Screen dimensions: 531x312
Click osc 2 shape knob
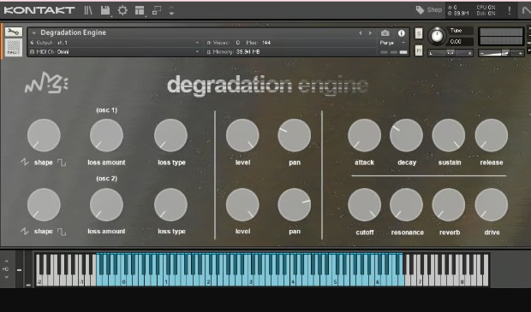click(x=44, y=205)
